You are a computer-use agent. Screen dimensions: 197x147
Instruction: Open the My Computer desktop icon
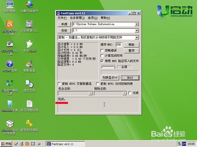(x=10, y=7)
